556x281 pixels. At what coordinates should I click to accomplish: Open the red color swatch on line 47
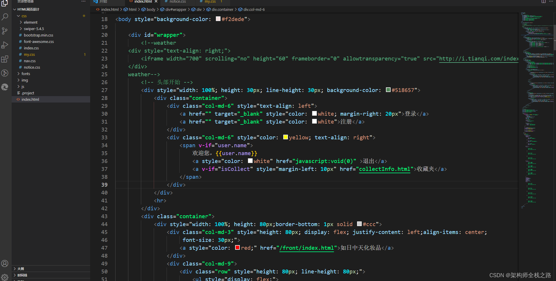(x=237, y=248)
